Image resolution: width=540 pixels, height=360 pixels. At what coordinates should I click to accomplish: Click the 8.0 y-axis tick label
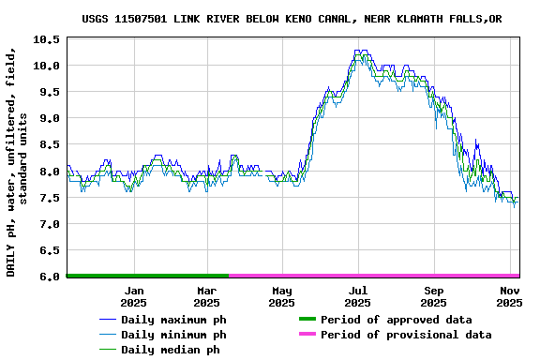tap(50, 172)
